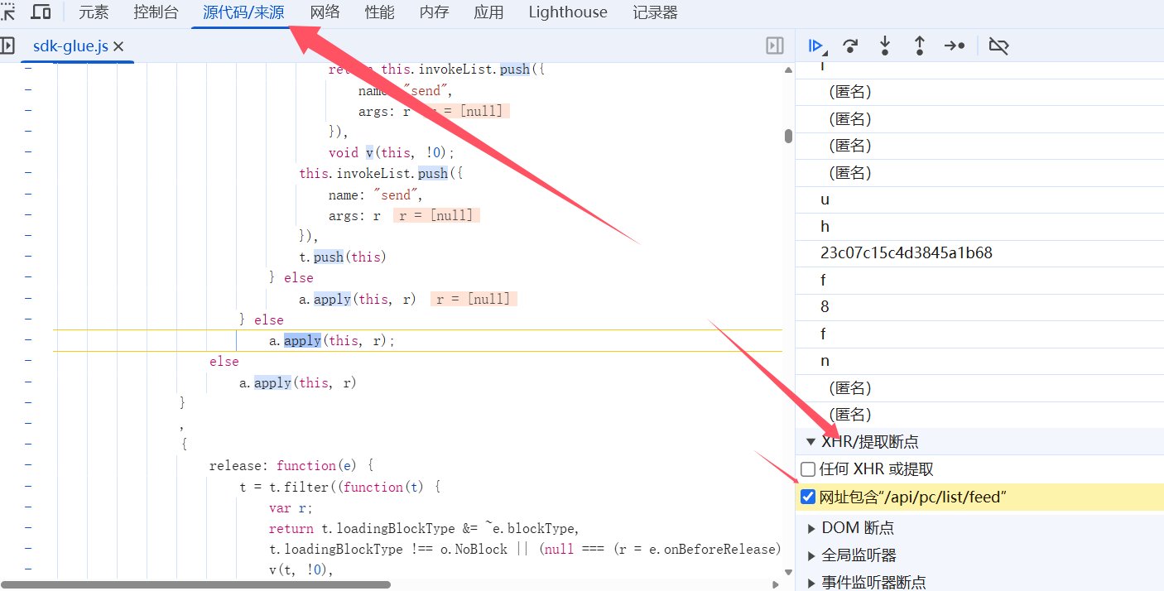Switch to the 网络 tab

325,12
